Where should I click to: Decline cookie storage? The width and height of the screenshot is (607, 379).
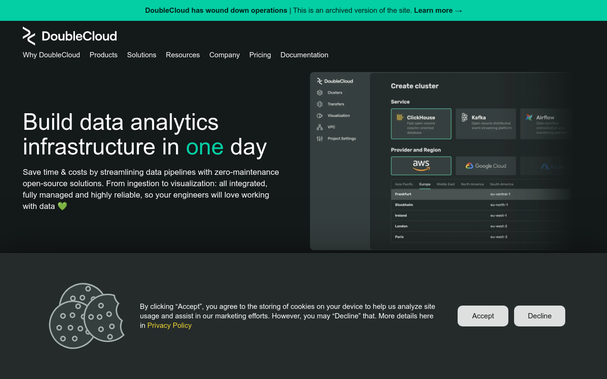click(x=540, y=316)
